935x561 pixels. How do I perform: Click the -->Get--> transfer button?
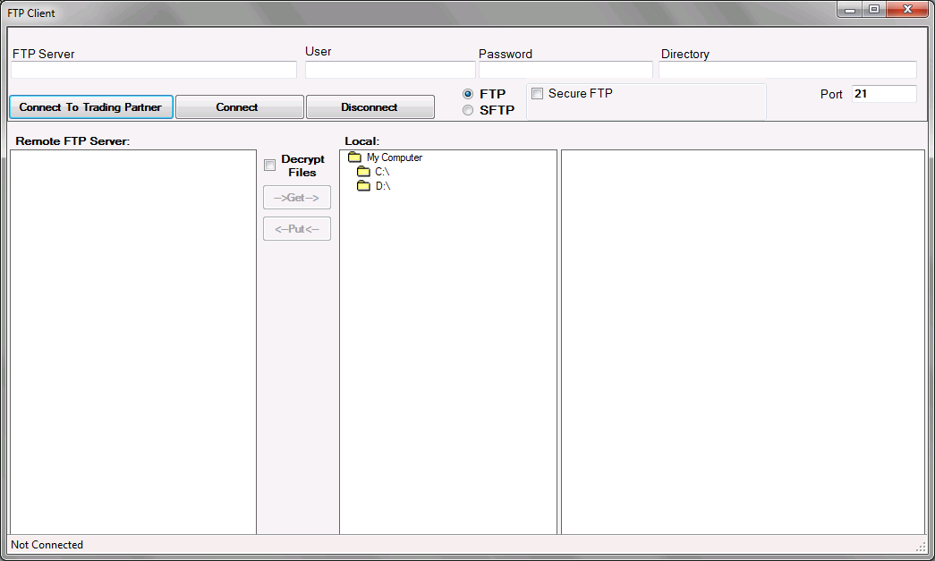[296, 197]
